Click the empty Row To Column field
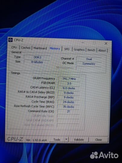 coord(68,125)
